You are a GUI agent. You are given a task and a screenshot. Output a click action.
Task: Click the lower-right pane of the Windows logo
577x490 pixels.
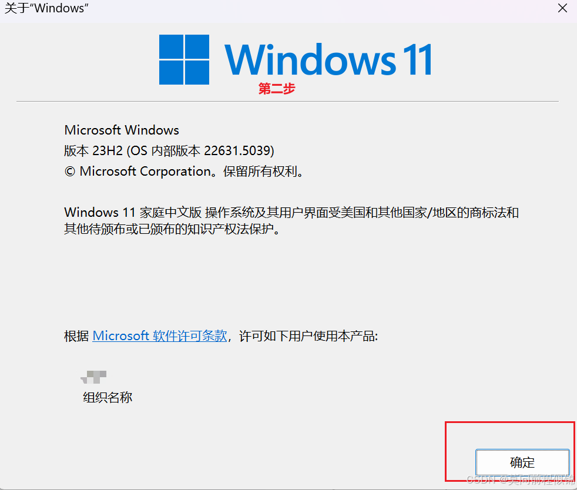197,73
